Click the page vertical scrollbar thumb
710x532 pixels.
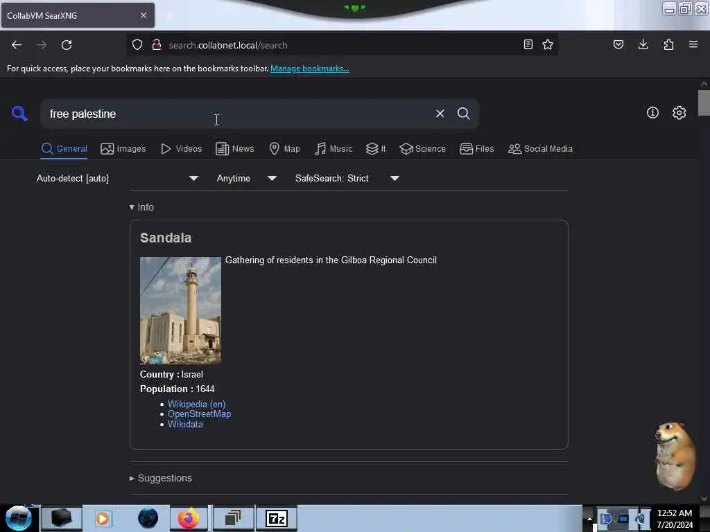point(704,103)
